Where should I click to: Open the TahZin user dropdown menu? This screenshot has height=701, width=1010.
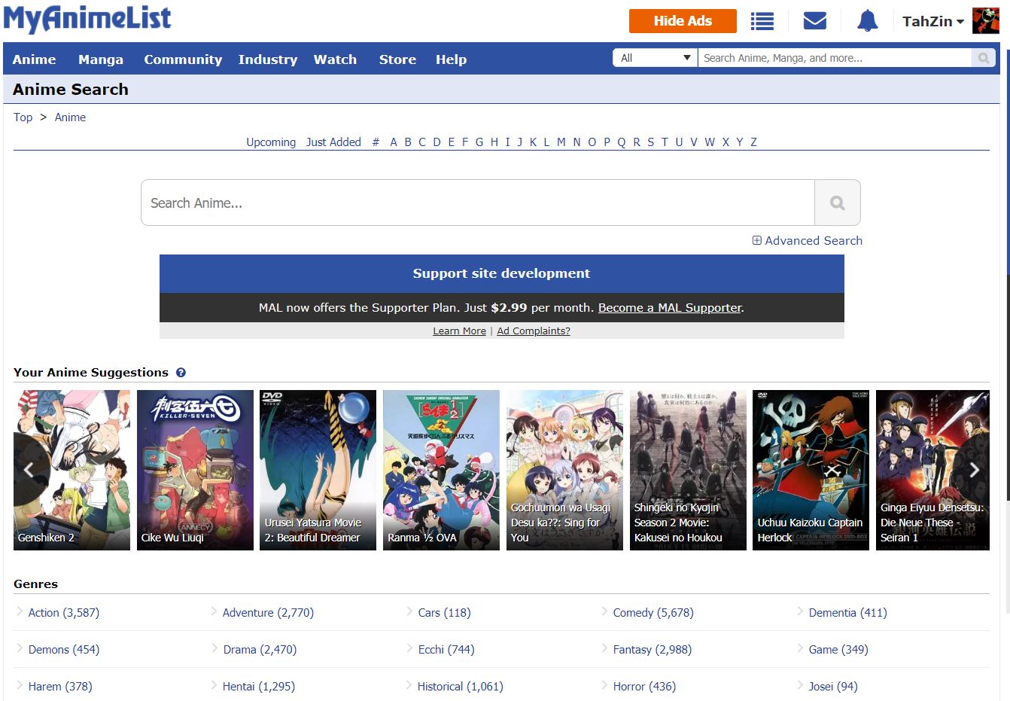(933, 22)
